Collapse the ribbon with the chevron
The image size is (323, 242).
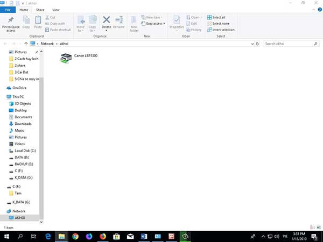pos(314,10)
